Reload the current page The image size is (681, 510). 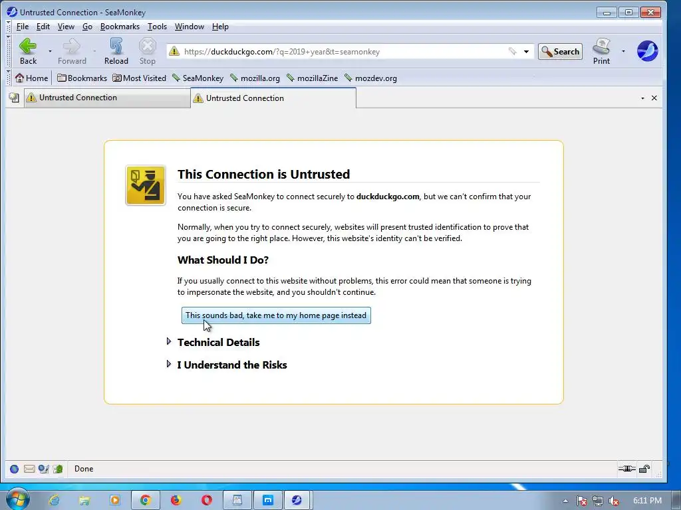click(x=116, y=51)
